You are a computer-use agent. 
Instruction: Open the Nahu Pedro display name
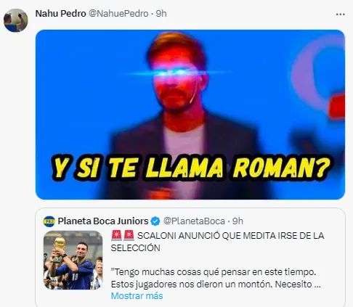(x=60, y=14)
